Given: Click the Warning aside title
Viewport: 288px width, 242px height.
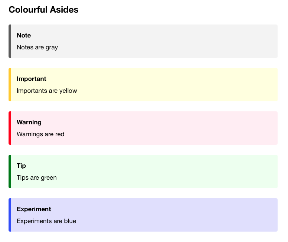Looking at the screenshot, I should [29, 122].
